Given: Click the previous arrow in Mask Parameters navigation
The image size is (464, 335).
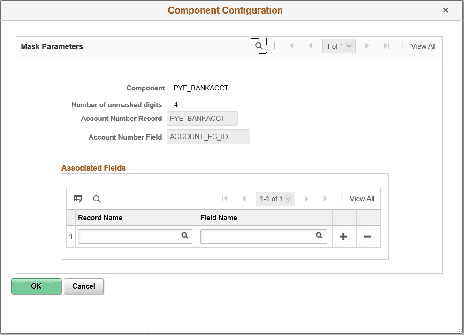Looking at the screenshot, I should point(310,46).
